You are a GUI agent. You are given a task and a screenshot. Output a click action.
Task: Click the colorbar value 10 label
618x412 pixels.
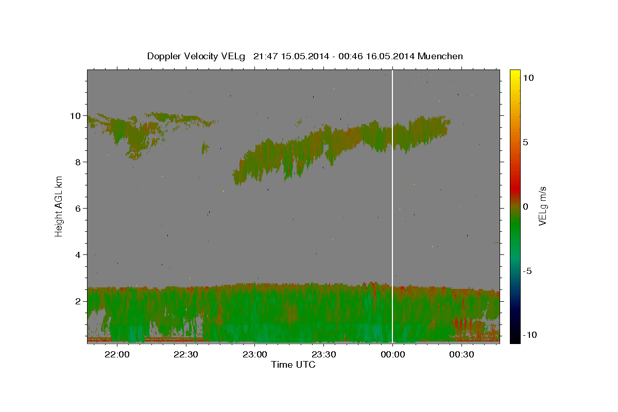528,77
